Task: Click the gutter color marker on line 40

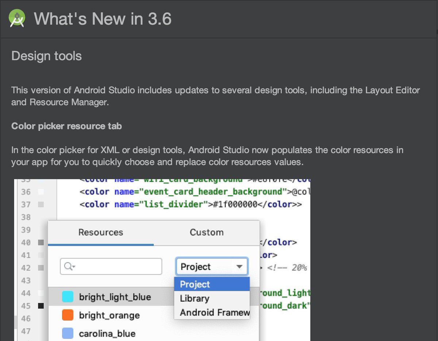Action: pyautogui.click(x=41, y=242)
